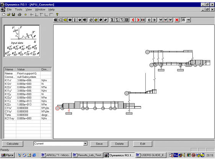Select the inverted T axis icon
Image resolution: width=215 pixels, height=161 pixels.
[36, 14]
